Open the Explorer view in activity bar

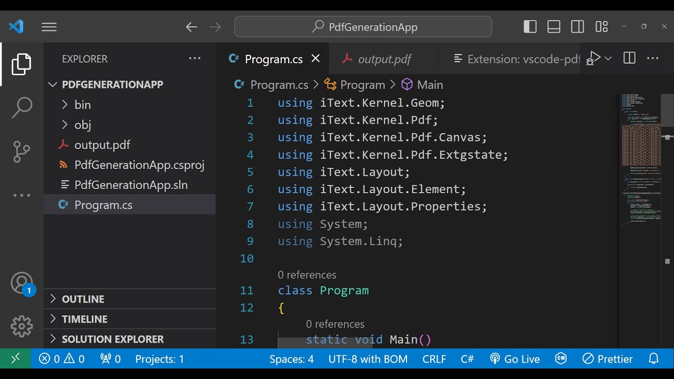click(x=22, y=64)
